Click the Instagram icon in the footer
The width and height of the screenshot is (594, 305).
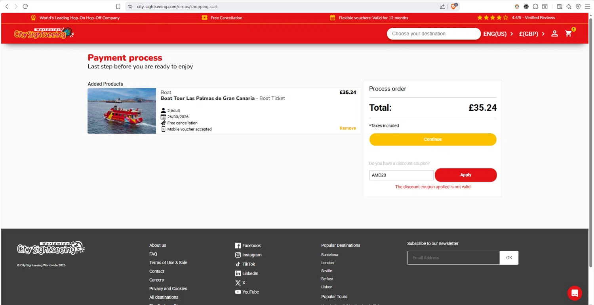[x=238, y=255]
